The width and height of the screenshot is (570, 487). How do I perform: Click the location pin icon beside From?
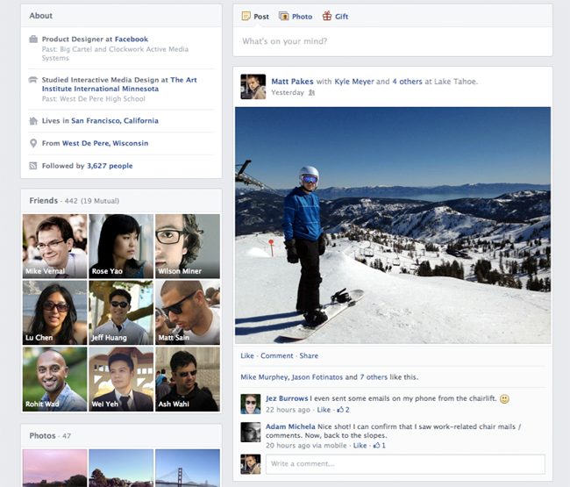pyautogui.click(x=33, y=143)
